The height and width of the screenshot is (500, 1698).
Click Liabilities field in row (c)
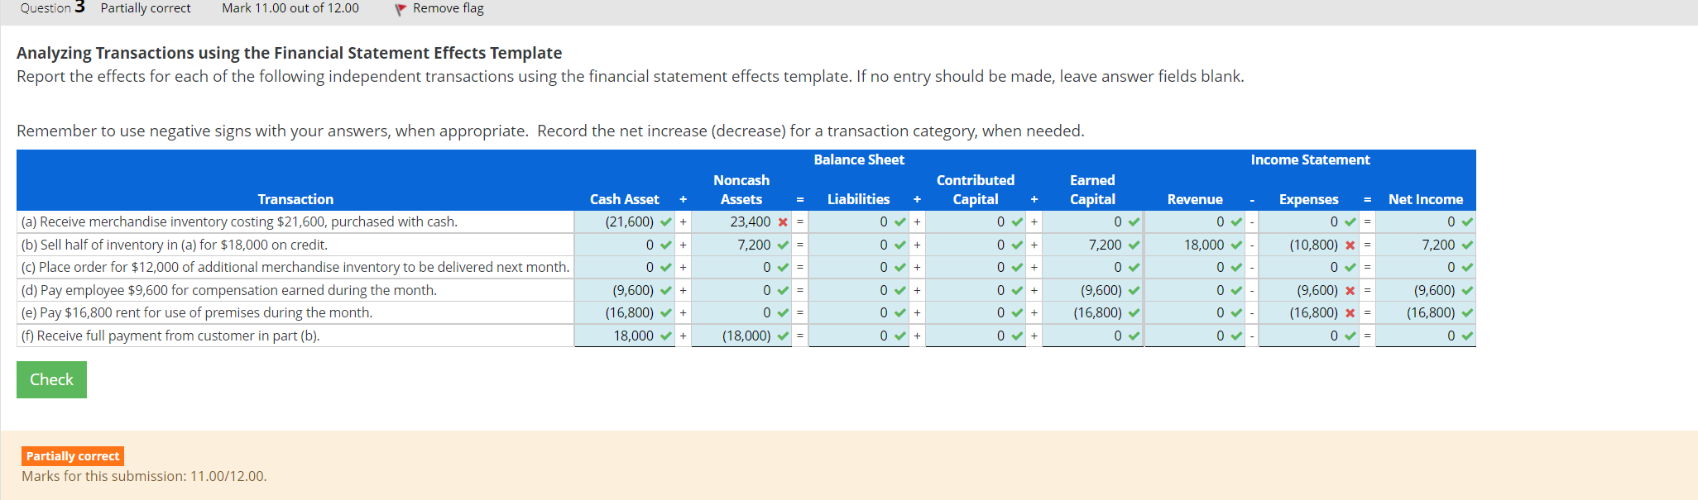[x=859, y=267]
